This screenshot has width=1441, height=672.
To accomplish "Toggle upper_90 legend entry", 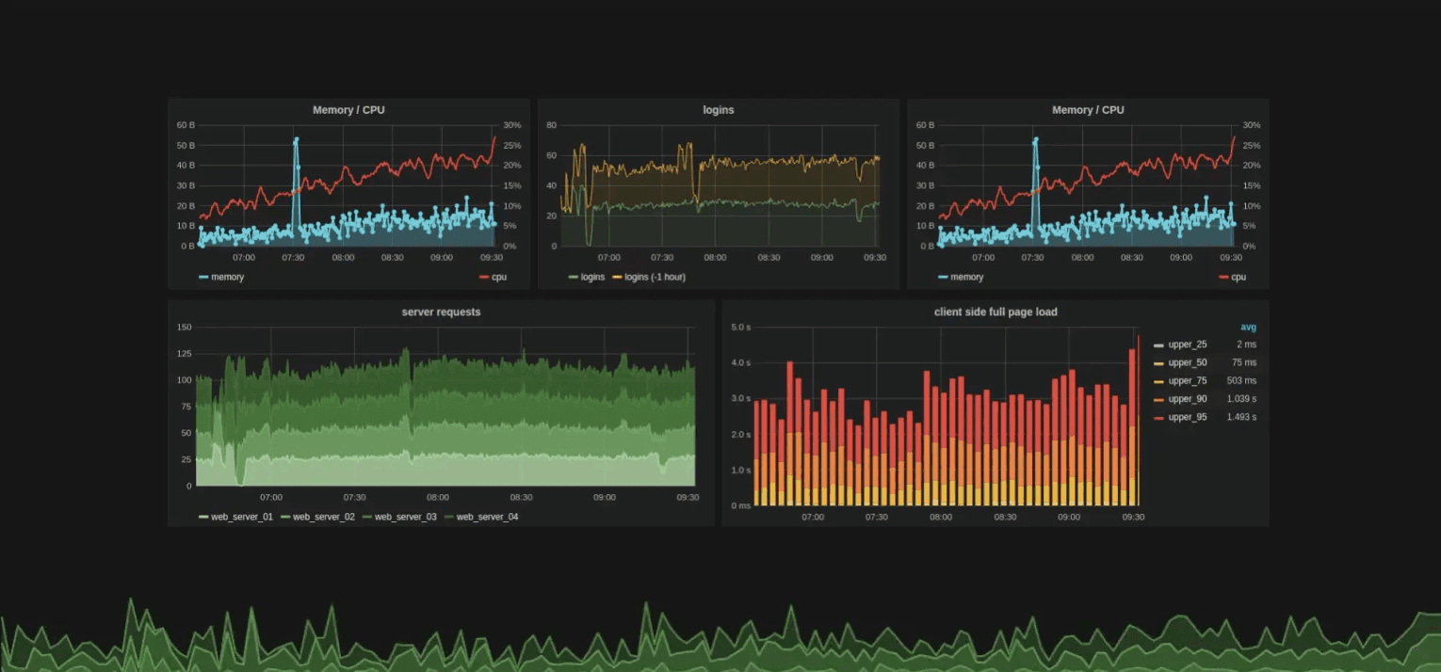I will (1181, 398).
